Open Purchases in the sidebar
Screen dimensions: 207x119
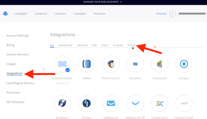13,92
